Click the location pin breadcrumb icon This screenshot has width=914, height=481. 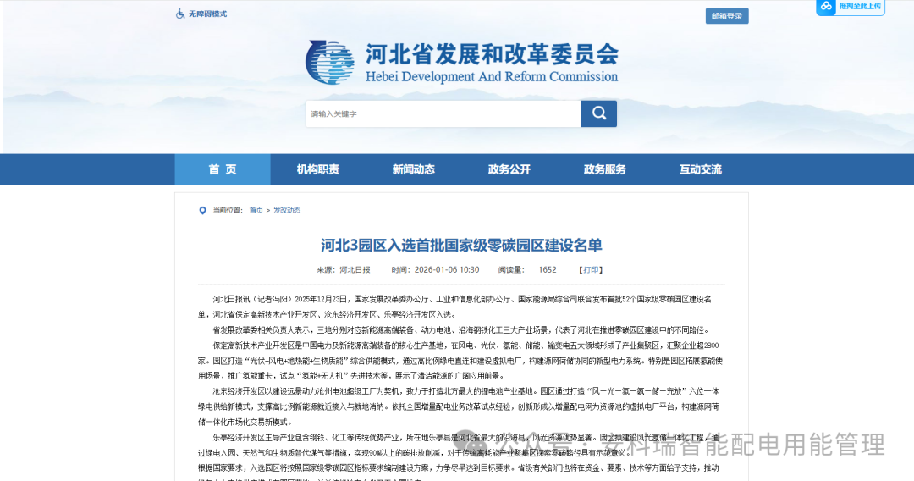tap(202, 211)
